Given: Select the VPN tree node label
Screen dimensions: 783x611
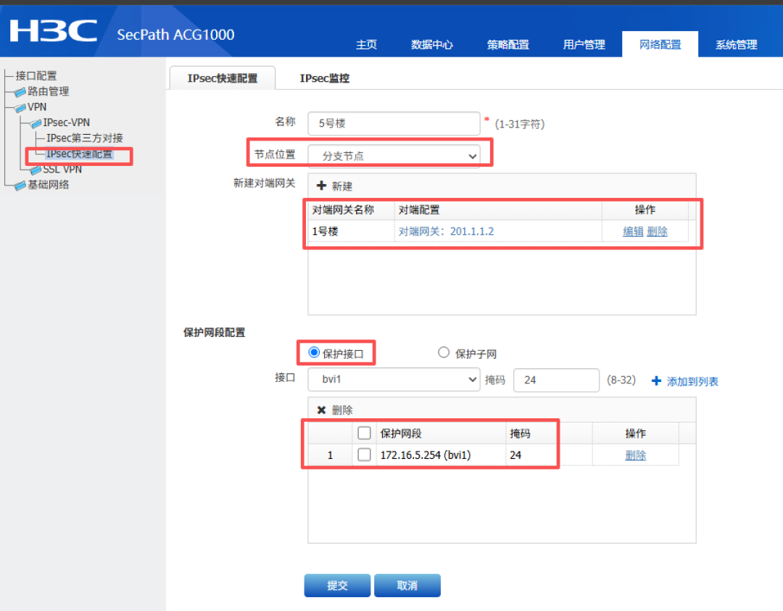Looking at the screenshot, I should click(37, 107).
